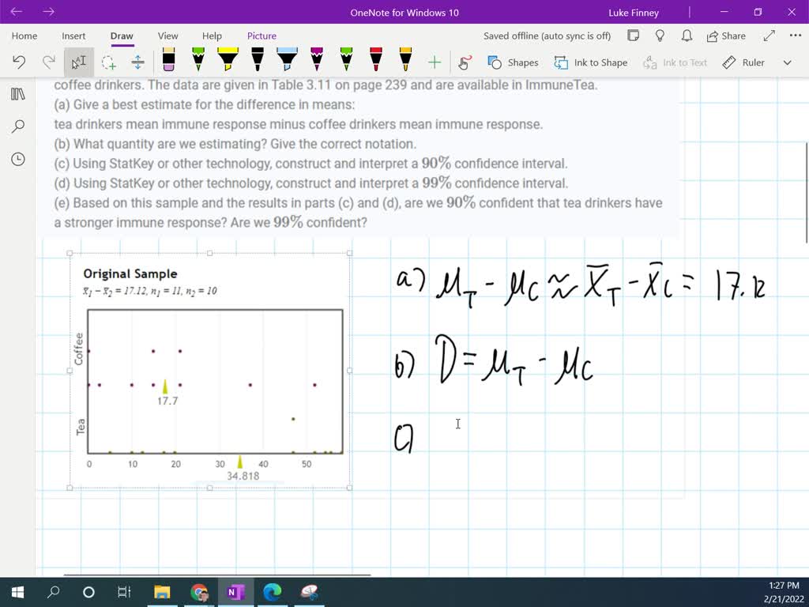Toggle the Ruler on

point(743,62)
